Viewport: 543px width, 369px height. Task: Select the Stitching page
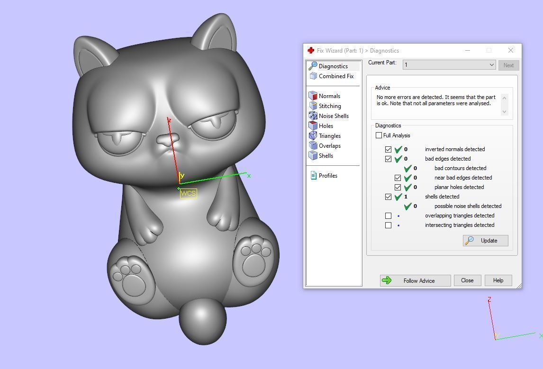[x=330, y=106]
